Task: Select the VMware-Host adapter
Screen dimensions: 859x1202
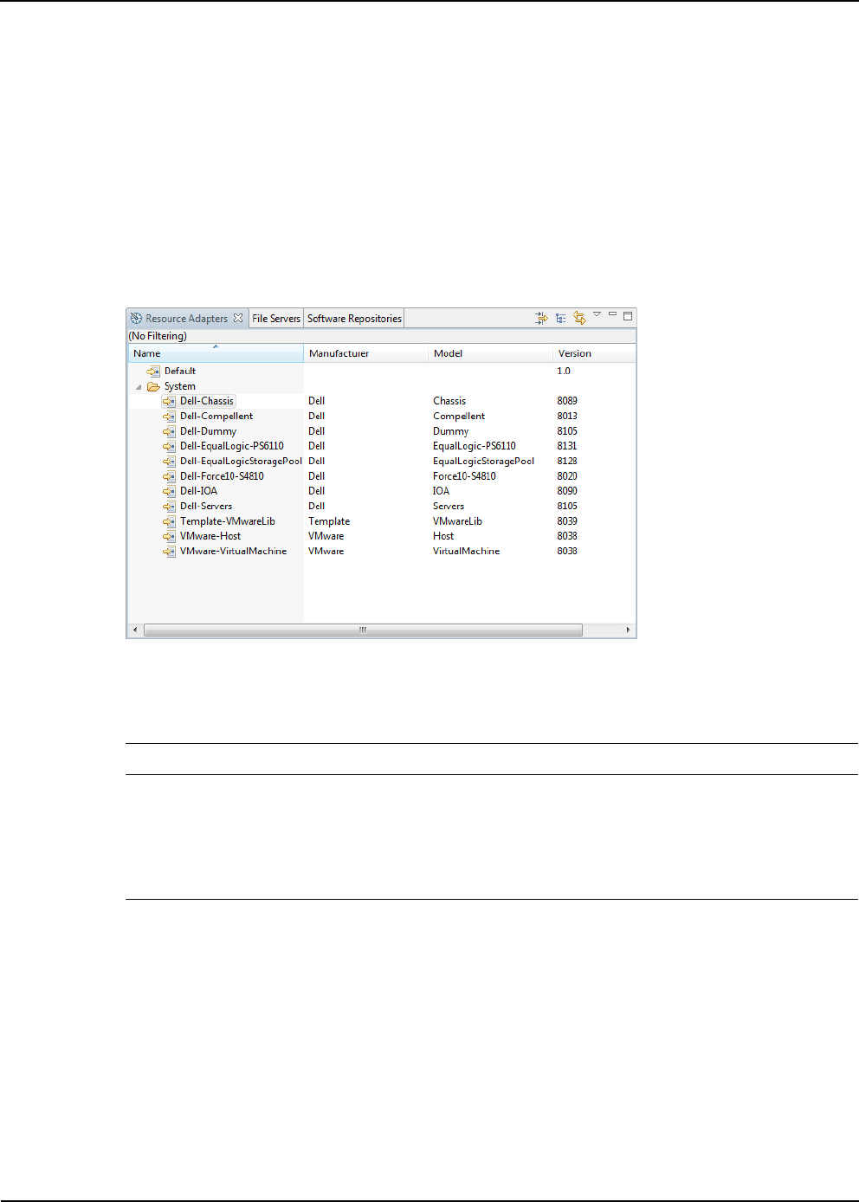Action: (210, 536)
